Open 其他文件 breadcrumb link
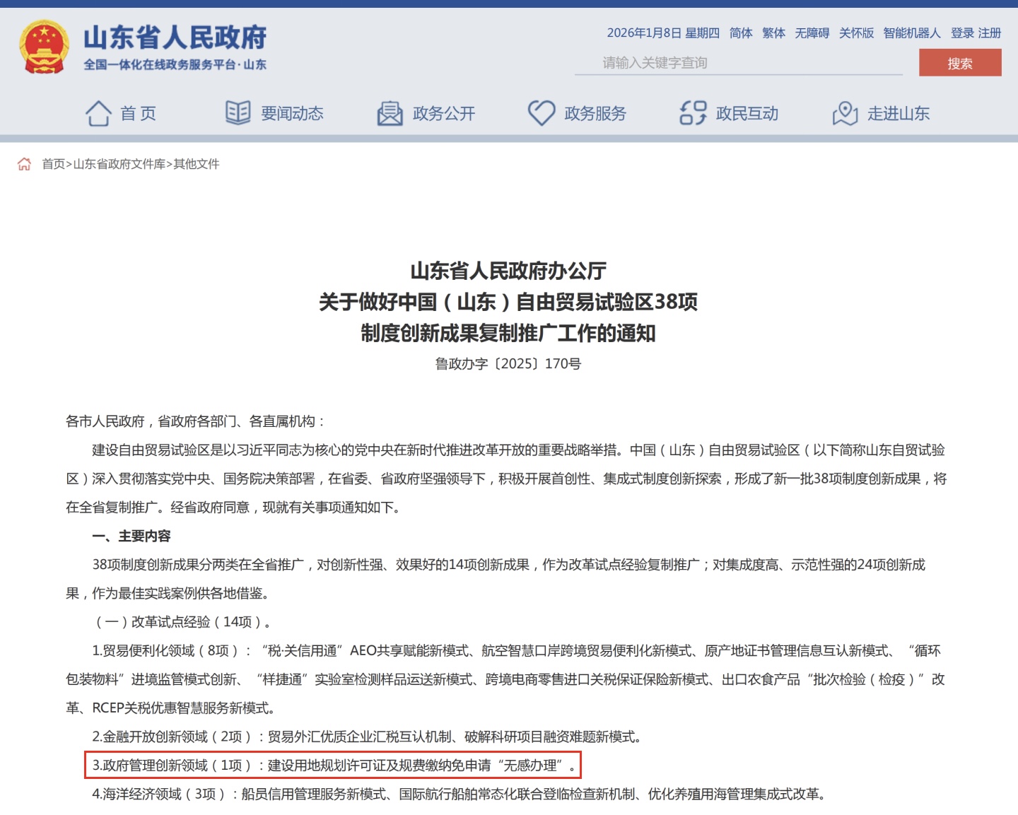This screenshot has width=1018, height=815. pyautogui.click(x=197, y=164)
